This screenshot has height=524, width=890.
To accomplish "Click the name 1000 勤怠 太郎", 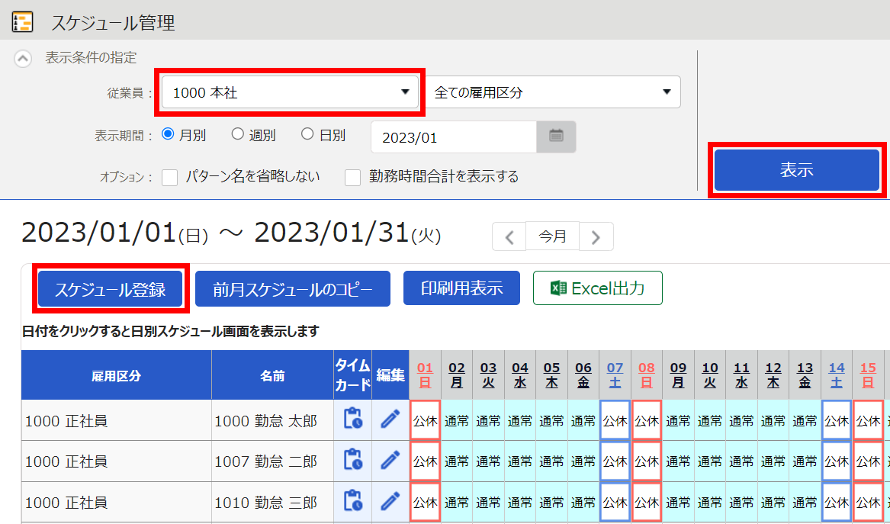I will coord(265,421).
